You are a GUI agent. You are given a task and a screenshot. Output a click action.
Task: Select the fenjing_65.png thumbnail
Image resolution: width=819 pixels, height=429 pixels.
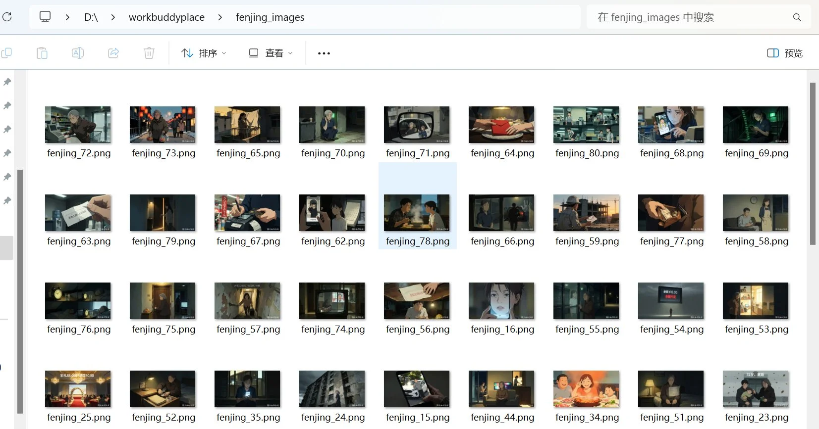(248, 125)
